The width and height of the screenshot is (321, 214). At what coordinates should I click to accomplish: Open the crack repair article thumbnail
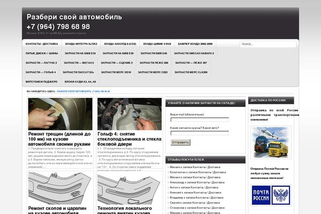pyautogui.click(x=60, y=113)
